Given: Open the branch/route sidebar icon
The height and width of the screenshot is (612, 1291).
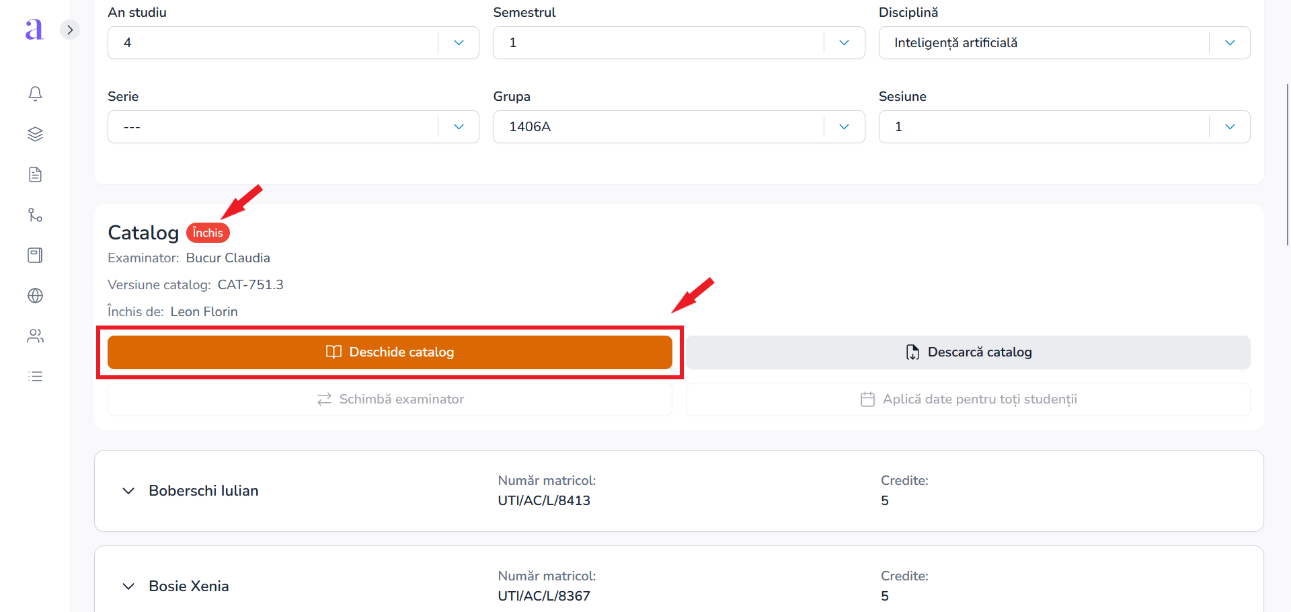Looking at the screenshot, I should tap(36, 215).
